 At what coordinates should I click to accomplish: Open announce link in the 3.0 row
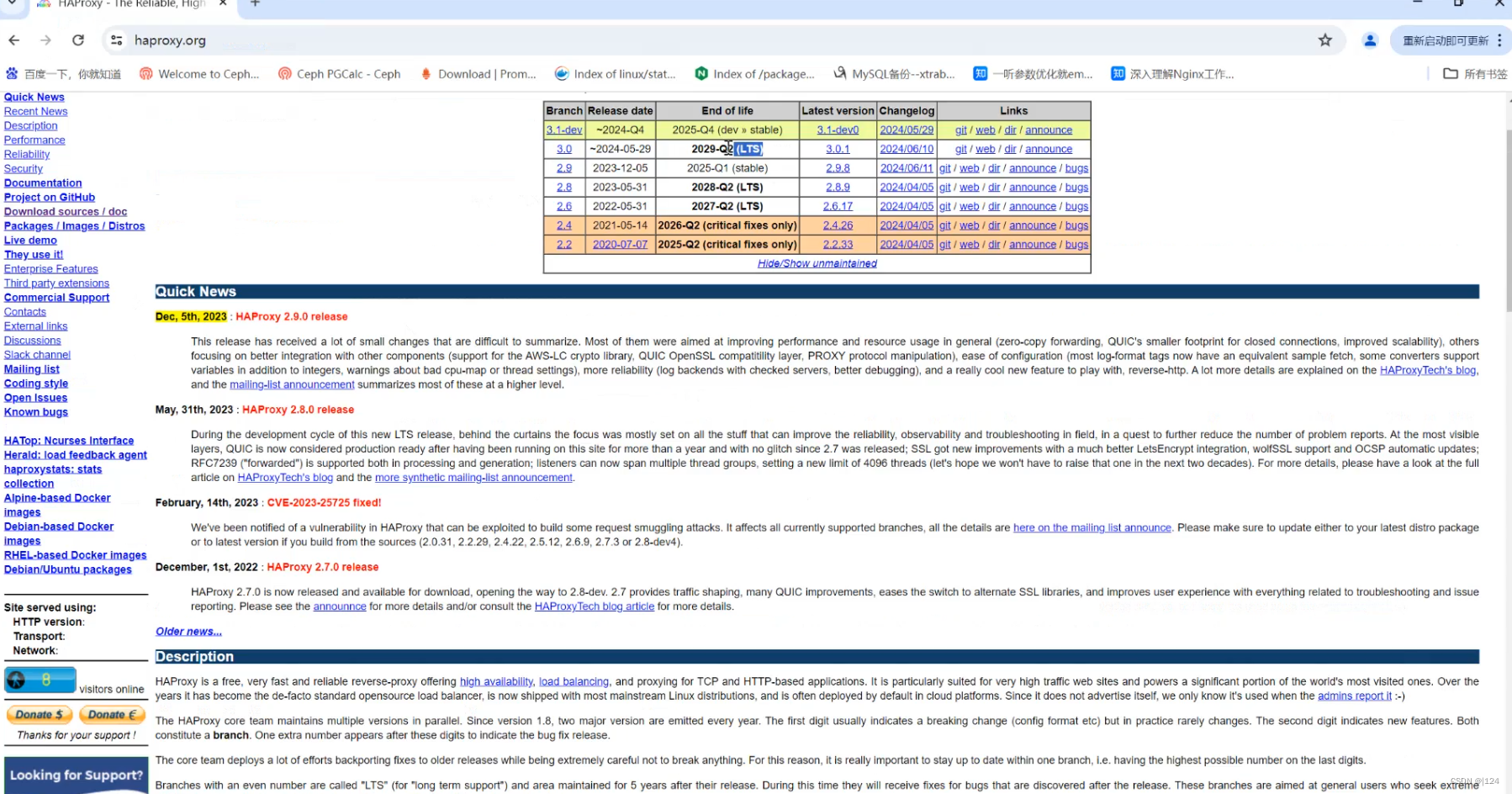pos(1049,149)
